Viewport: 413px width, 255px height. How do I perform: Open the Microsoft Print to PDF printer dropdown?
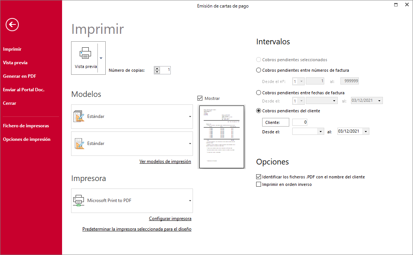pos(190,201)
